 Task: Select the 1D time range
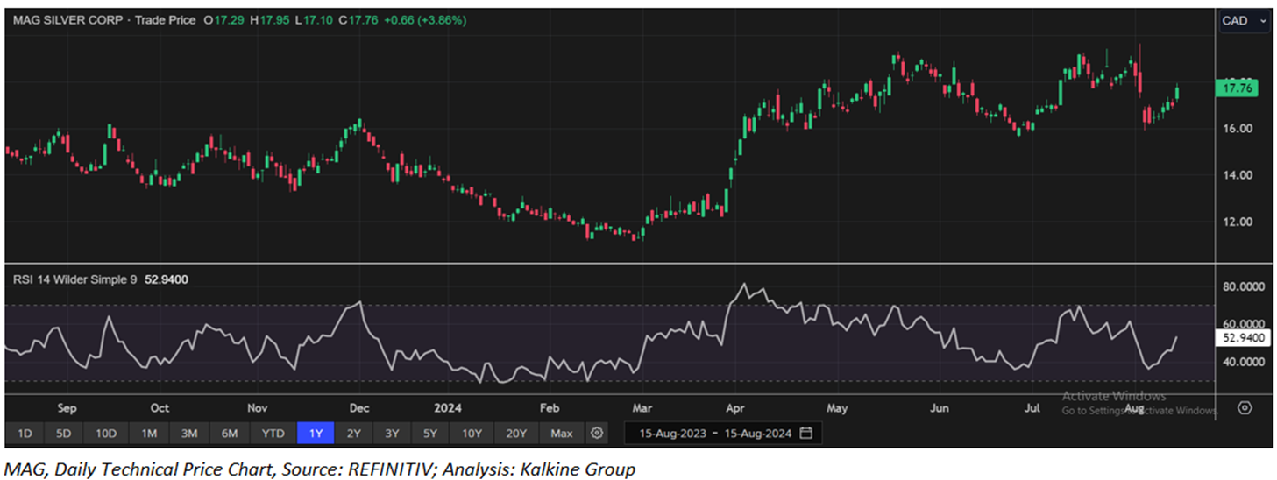pos(25,433)
